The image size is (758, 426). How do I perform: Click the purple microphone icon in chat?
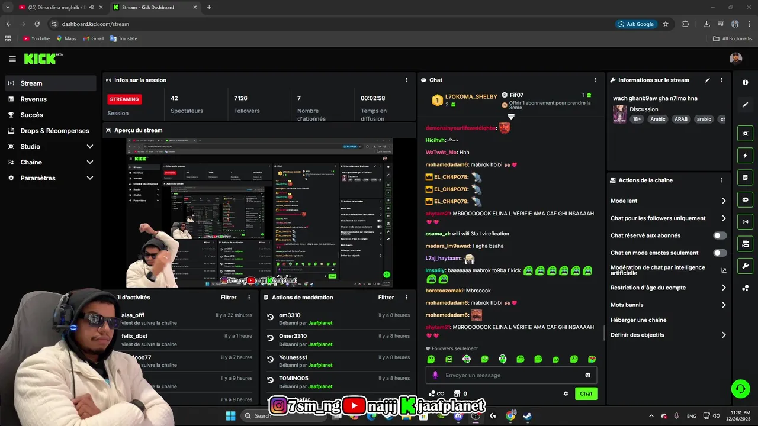point(435,375)
